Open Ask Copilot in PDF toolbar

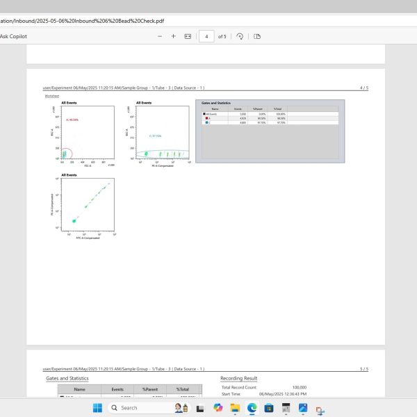coord(15,36)
